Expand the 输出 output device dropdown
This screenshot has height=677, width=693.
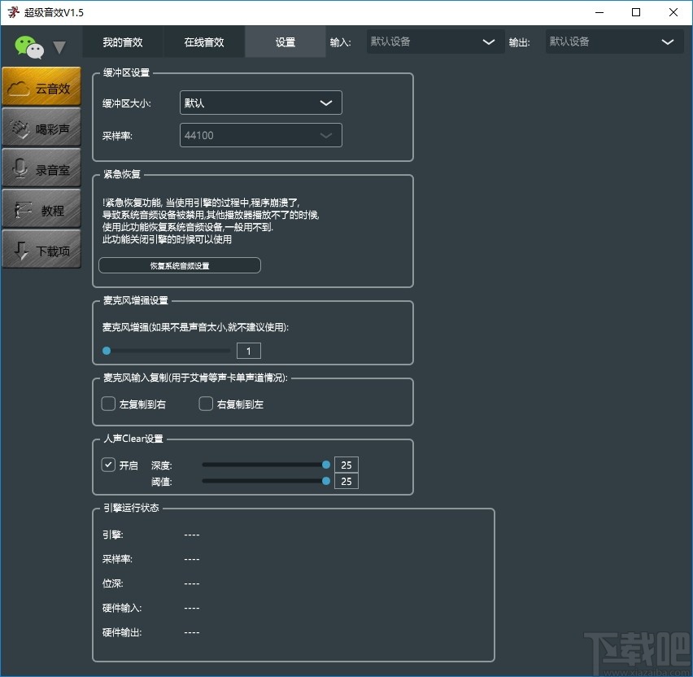pyautogui.click(x=614, y=41)
